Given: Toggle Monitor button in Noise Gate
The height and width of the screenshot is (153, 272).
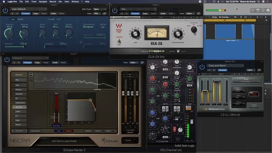Looking at the screenshot, I should coord(103,27).
